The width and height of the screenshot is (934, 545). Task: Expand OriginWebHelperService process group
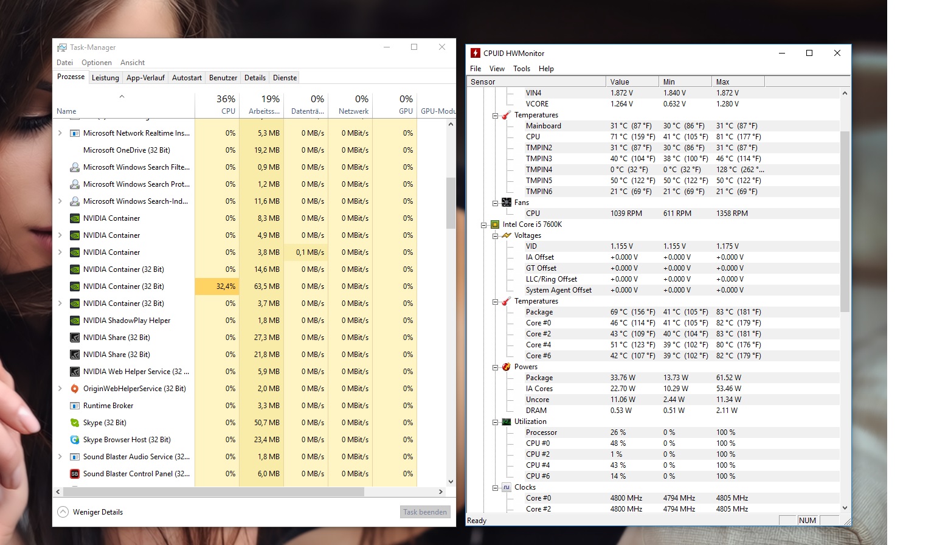click(60, 389)
